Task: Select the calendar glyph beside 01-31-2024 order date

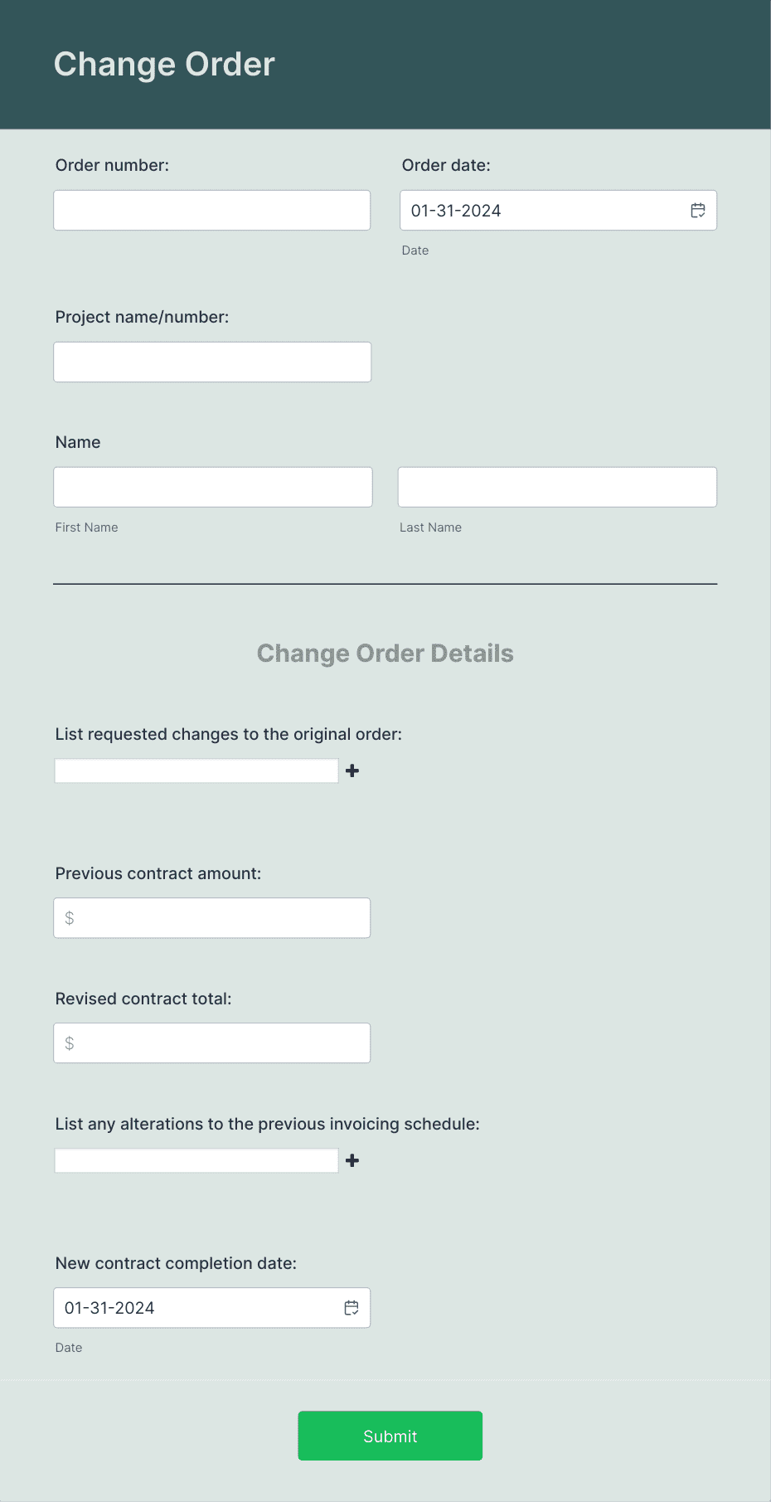Action: click(697, 210)
